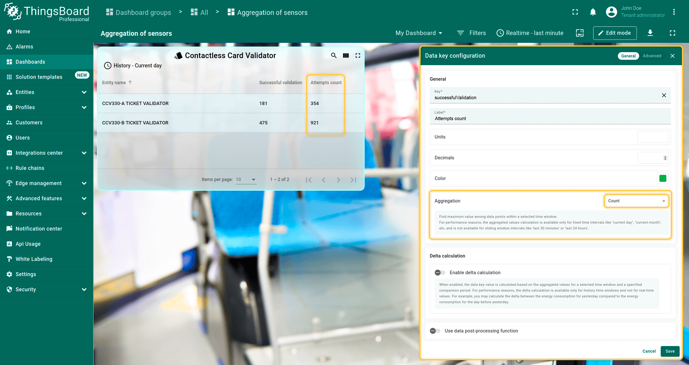Enable delta calculation toggle

tap(440, 273)
